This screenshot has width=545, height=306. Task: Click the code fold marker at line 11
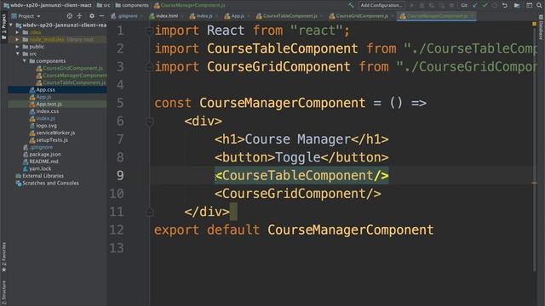tap(150, 212)
